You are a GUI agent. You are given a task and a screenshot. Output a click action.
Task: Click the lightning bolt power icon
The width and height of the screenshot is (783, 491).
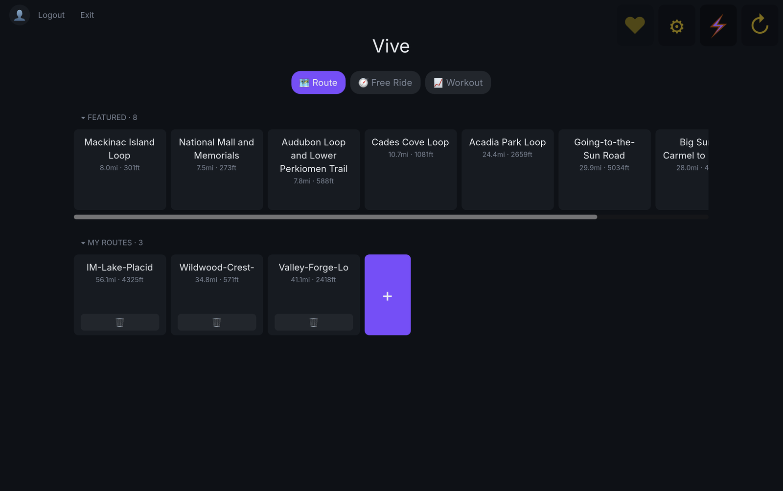[718, 25]
